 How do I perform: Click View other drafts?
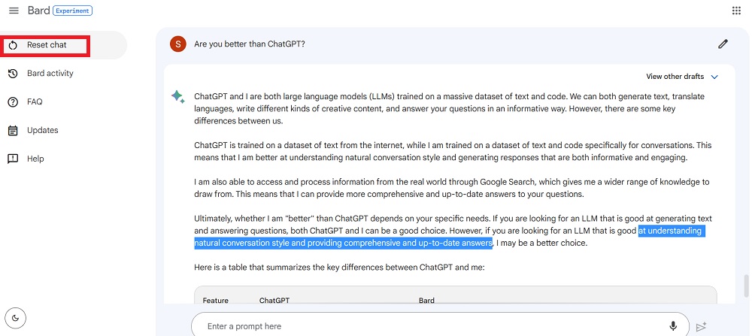pyautogui.click(x=675, y=77)
